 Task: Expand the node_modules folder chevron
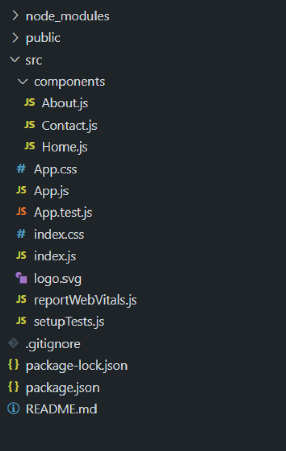(15, 16)
